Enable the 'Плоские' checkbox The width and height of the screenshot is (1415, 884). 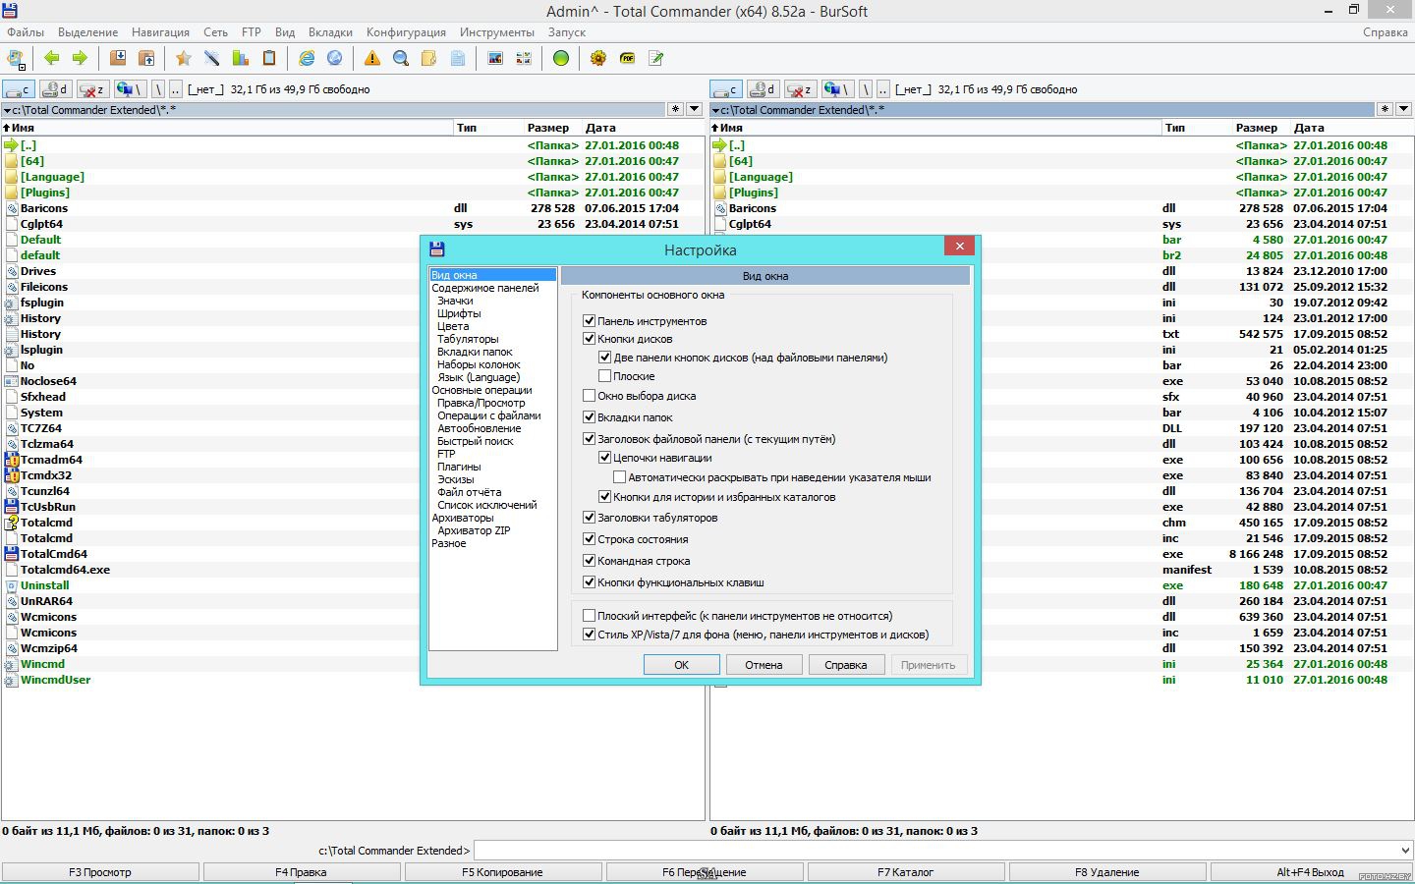pyautogui.click(x=605, y=375)
